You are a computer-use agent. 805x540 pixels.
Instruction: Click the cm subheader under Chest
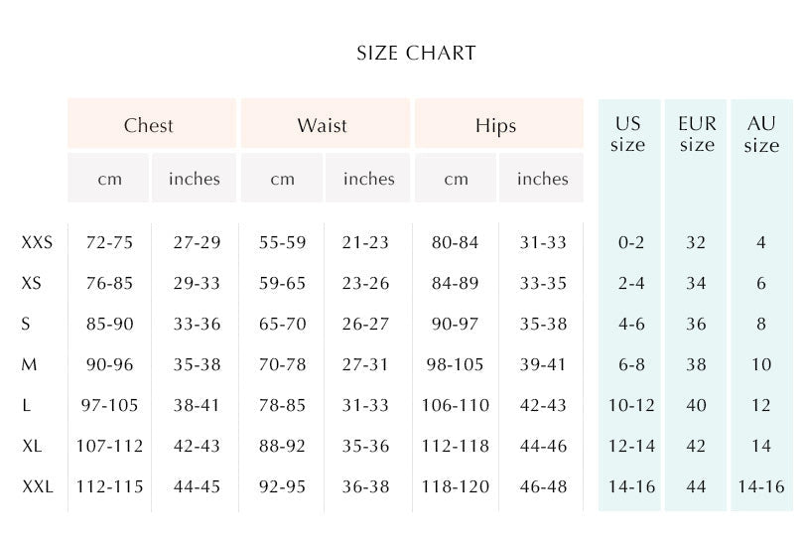(109, 180)
